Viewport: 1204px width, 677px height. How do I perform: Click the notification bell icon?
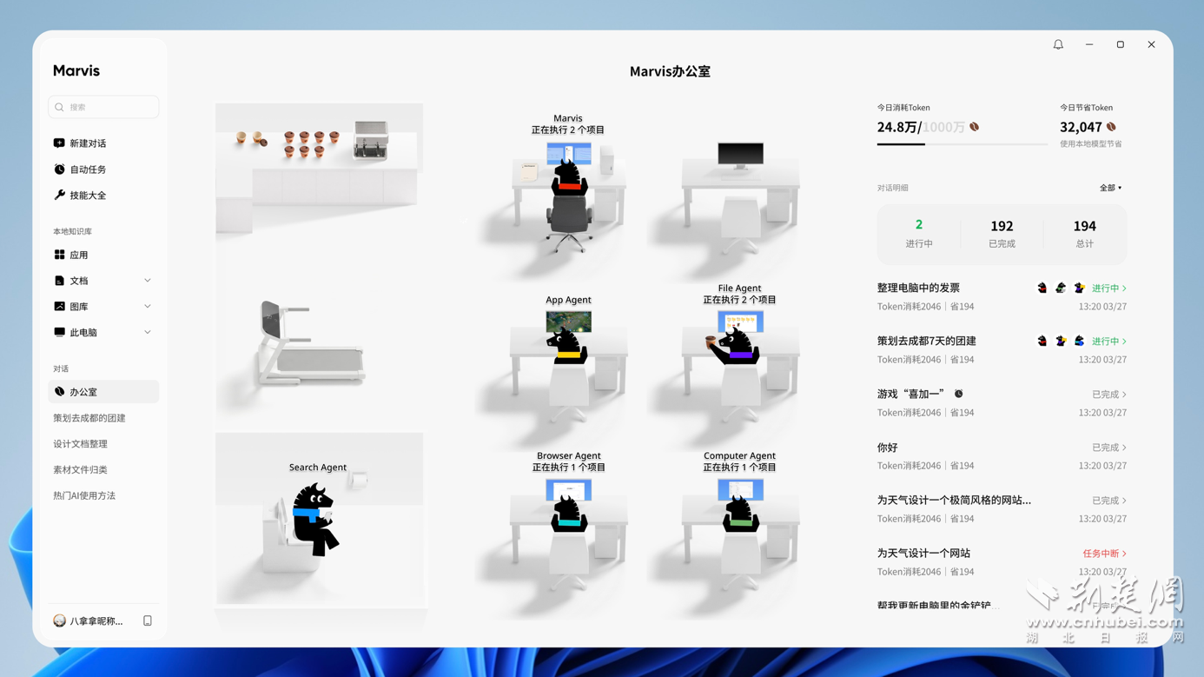point(1058,44)
